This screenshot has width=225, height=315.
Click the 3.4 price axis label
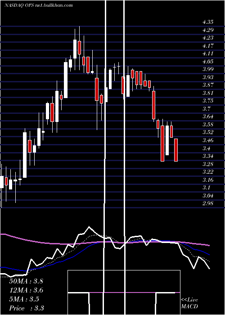207,148
